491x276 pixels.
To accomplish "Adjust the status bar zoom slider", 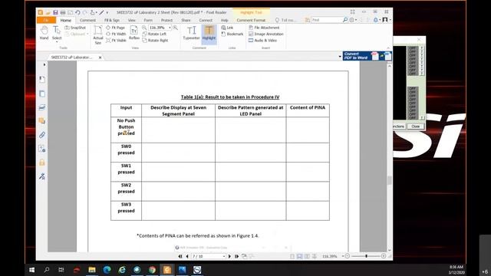I will click(x=366, y=256).
